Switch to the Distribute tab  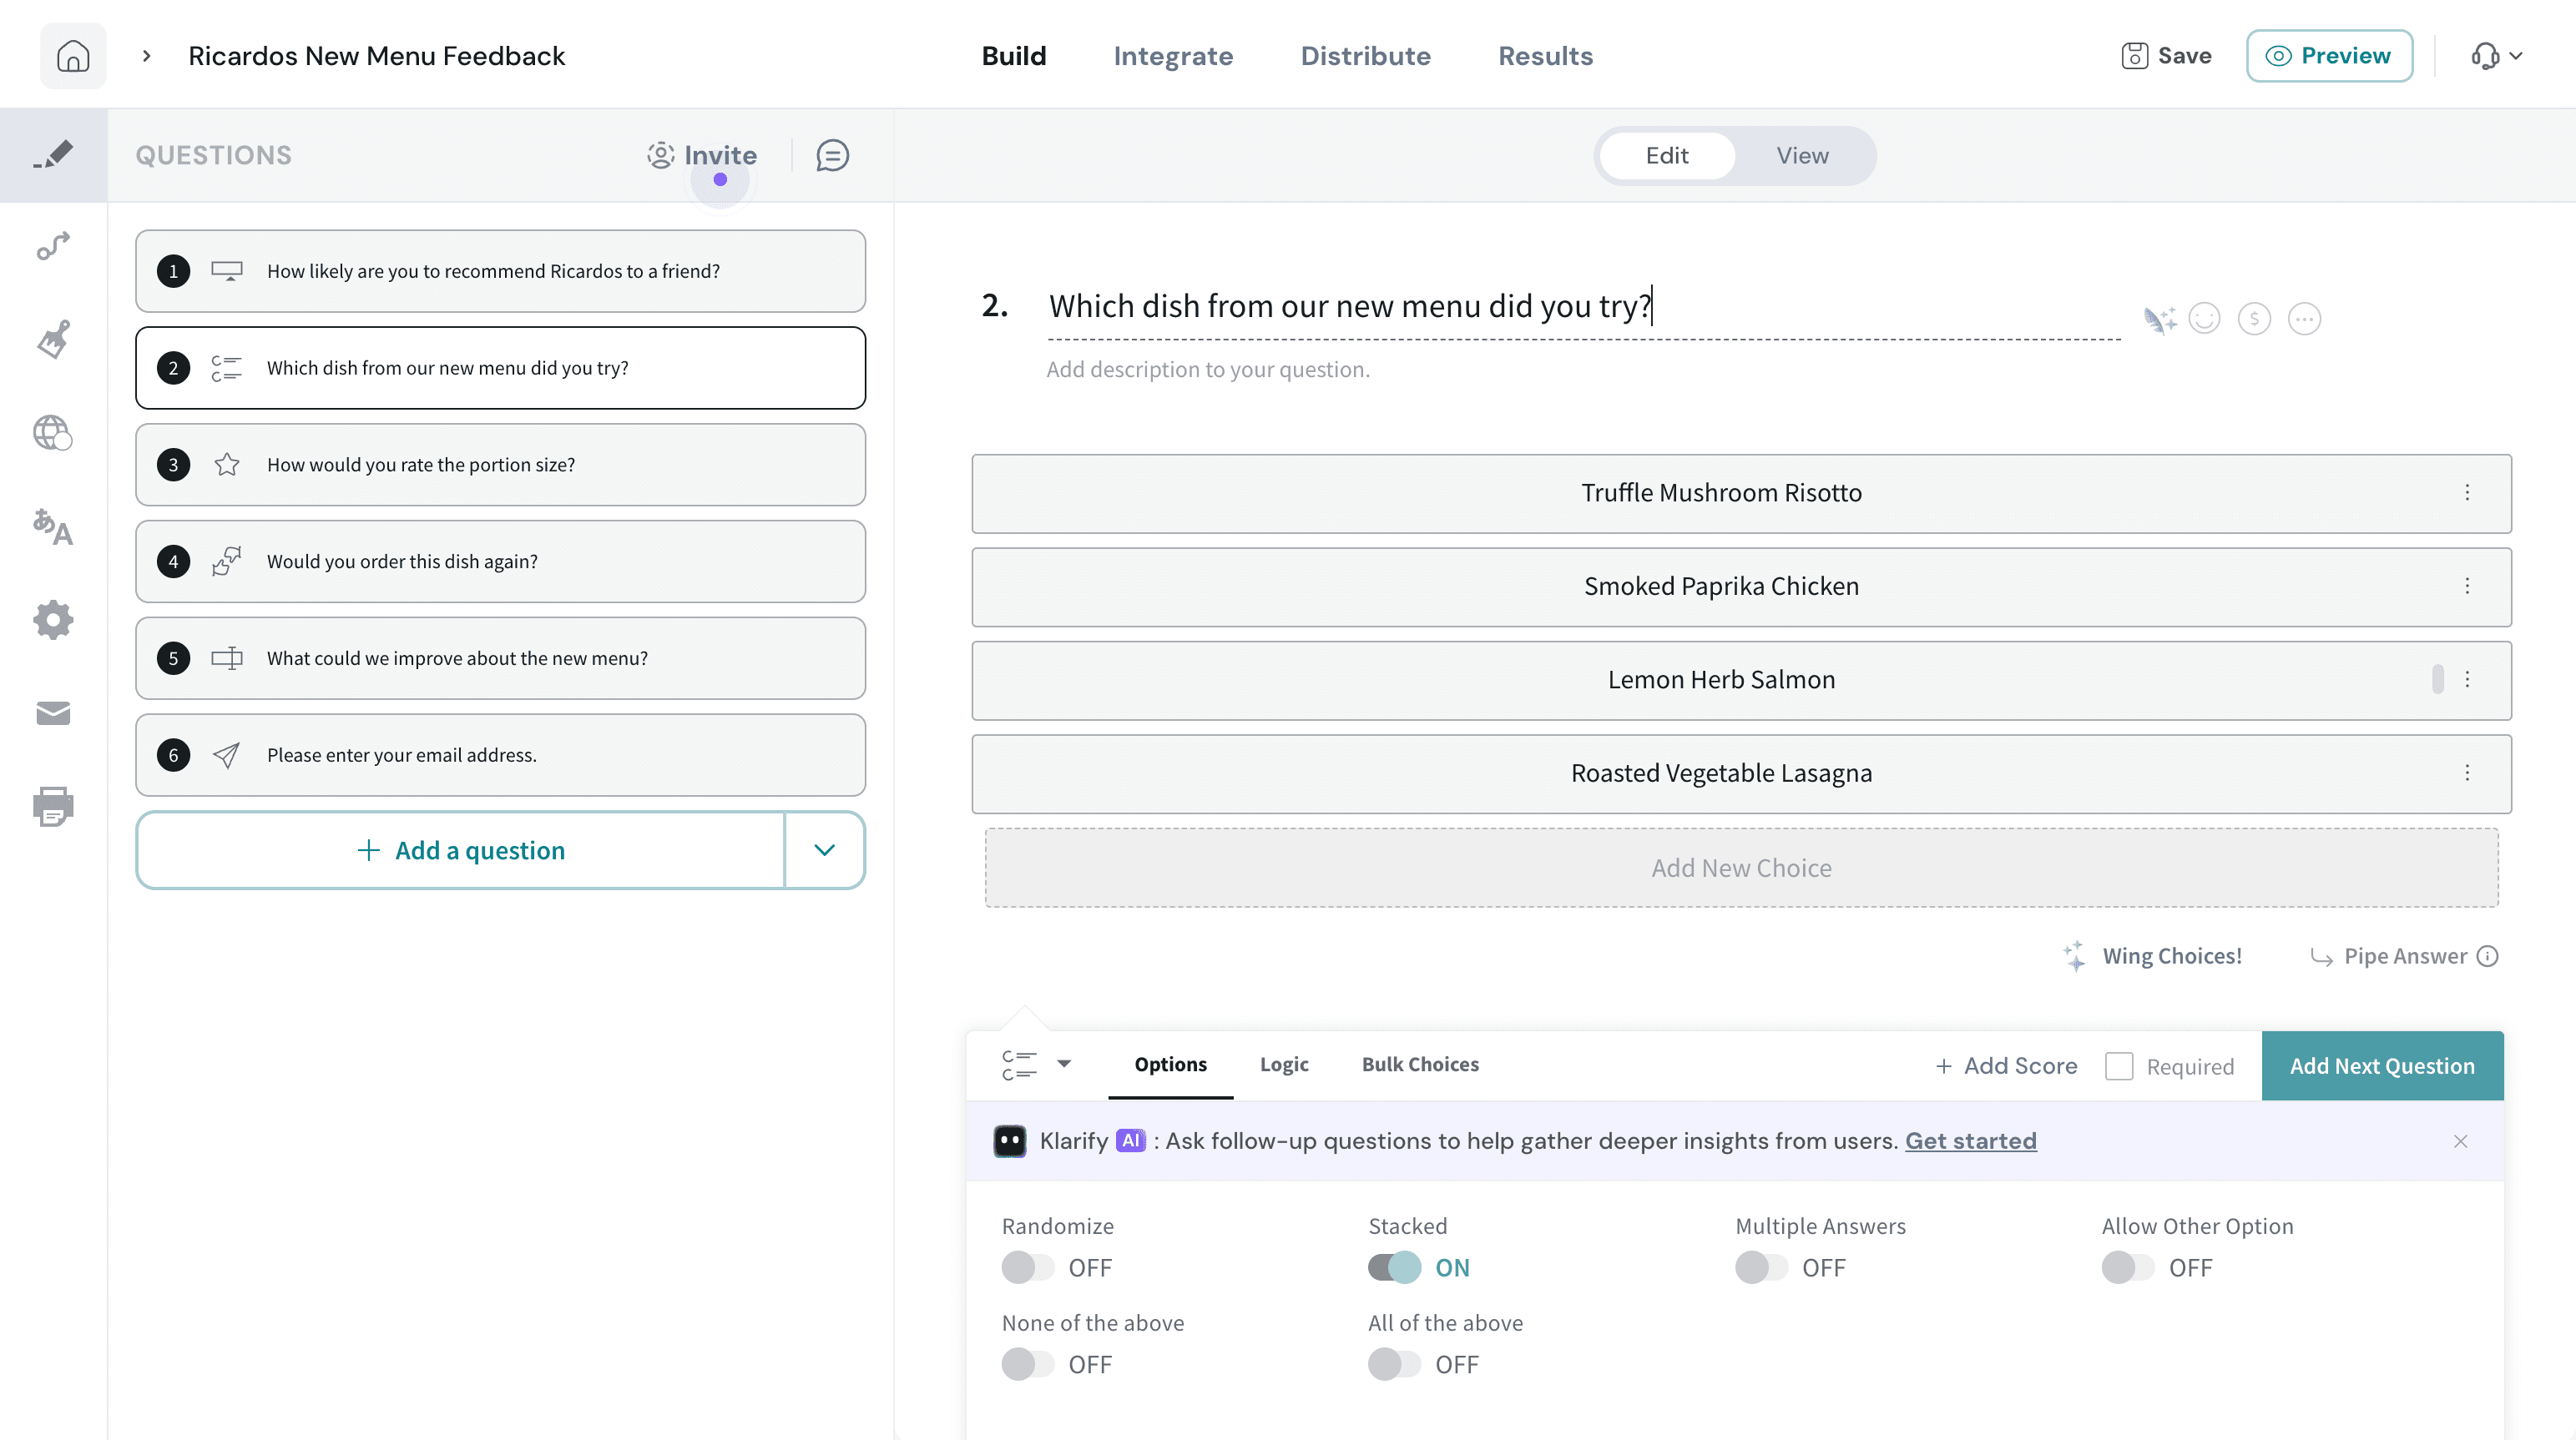tap(1365, 56)
